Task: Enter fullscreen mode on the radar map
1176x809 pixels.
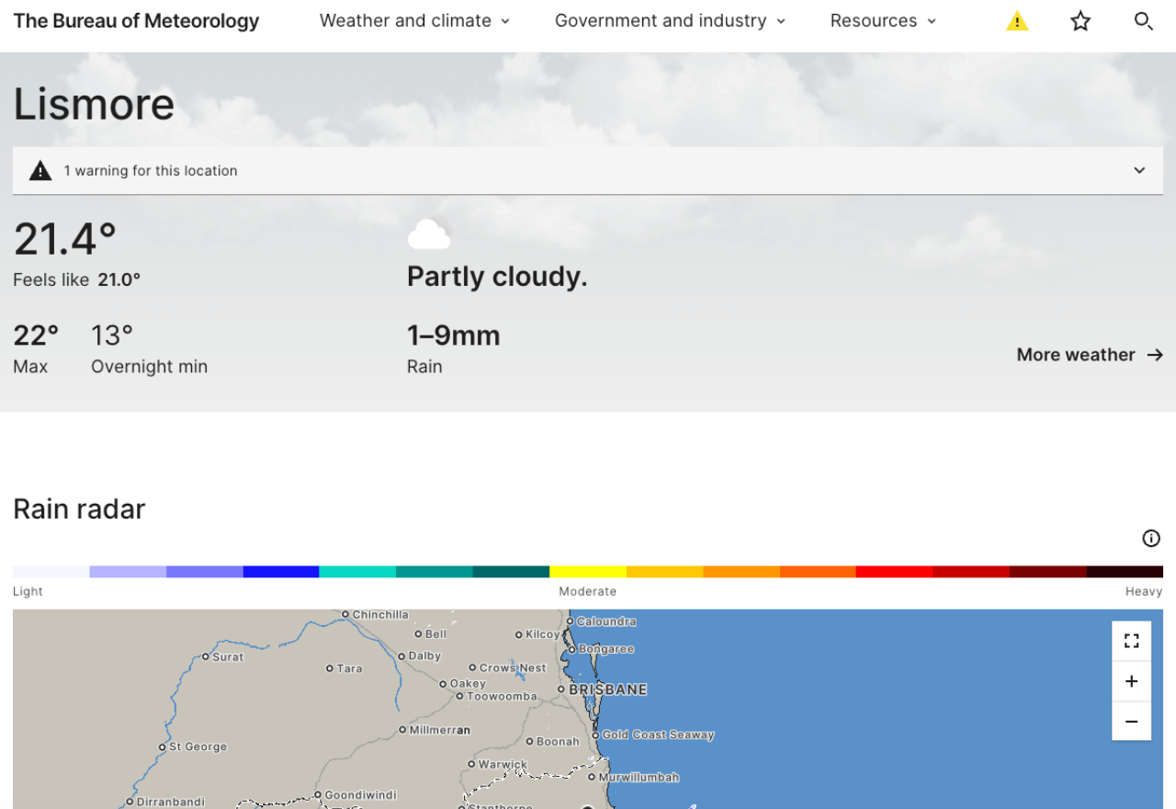Action: [1131, 640]
